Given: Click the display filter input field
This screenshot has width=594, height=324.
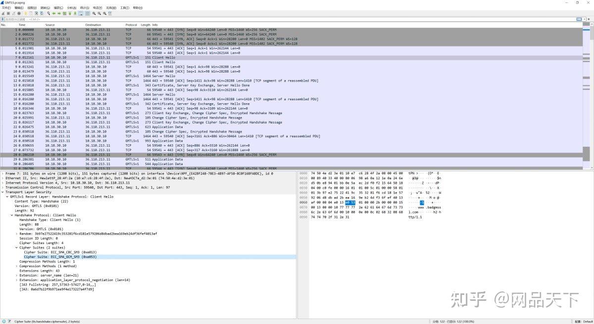Looking at the screenshot, I should 290,19.
